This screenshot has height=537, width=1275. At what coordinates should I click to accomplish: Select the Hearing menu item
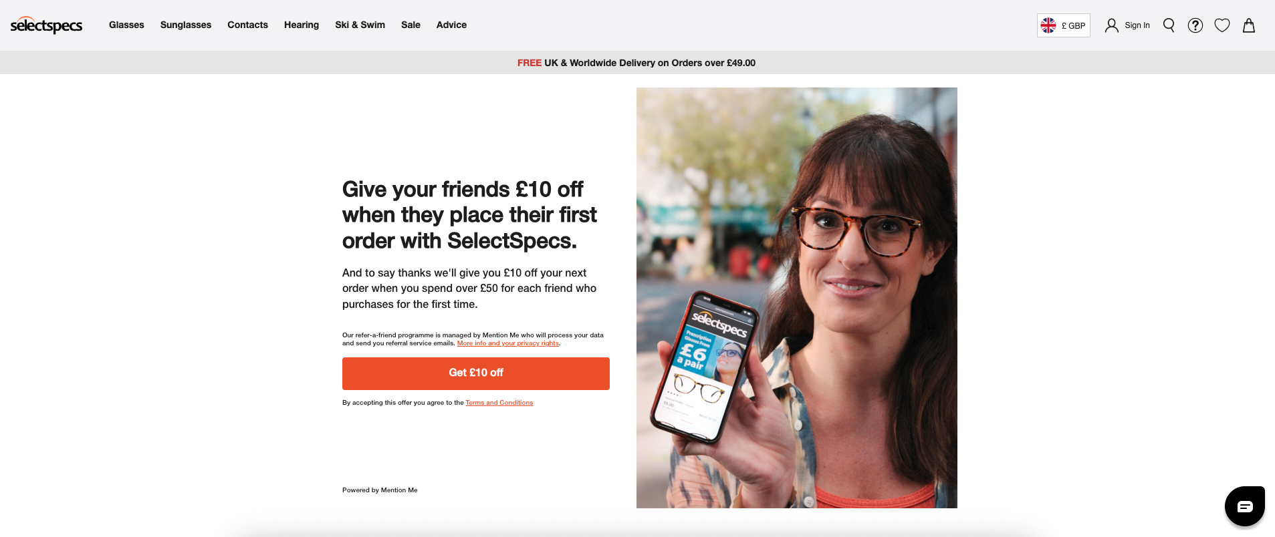(x=302, y=25)
